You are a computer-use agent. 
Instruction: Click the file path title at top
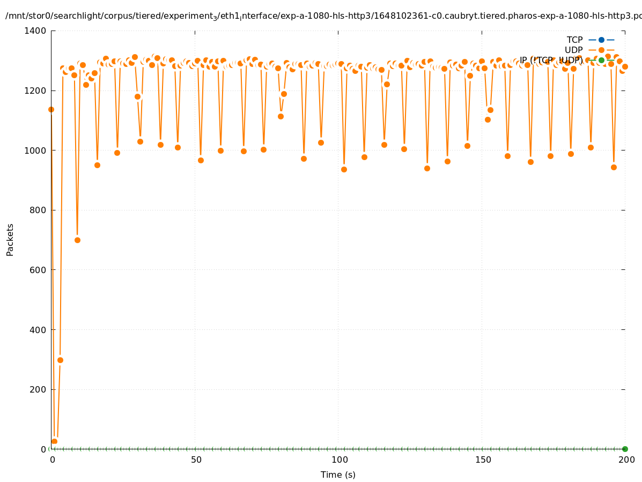(321, 16)
